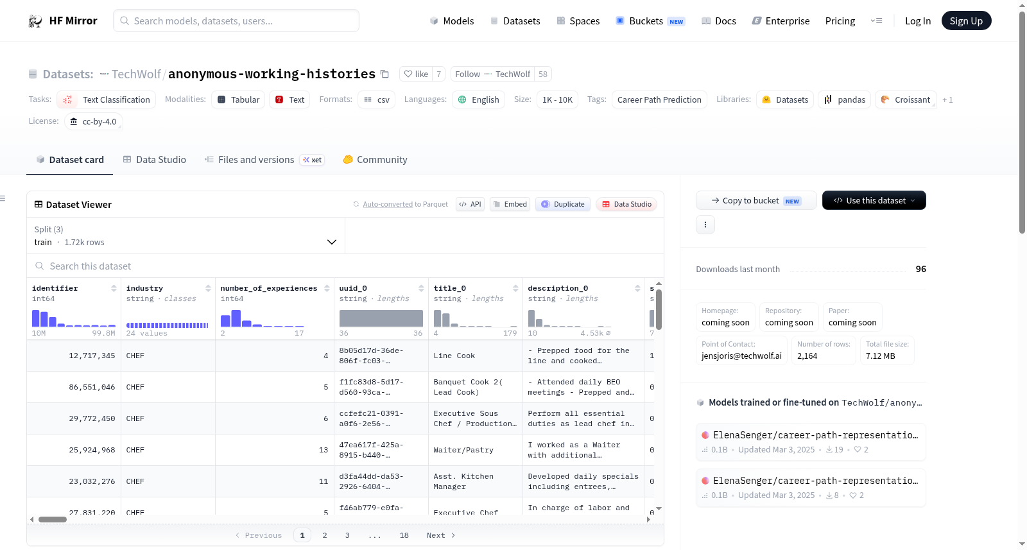Sort the number_of_experiences column
The height and width of the screenshot is (550, 1027).
327,288
